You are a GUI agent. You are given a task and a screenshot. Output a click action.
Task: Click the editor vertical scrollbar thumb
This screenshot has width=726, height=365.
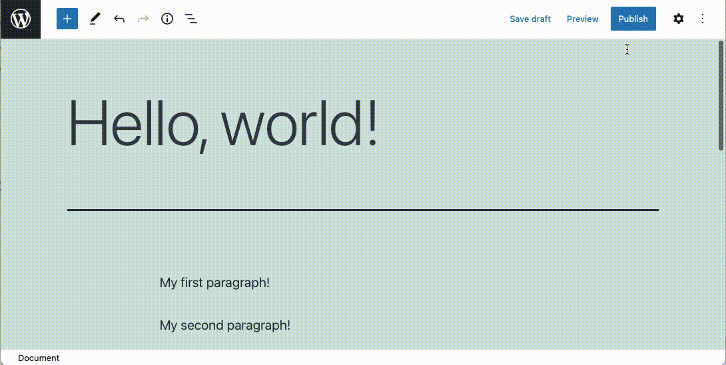[721, 96]
